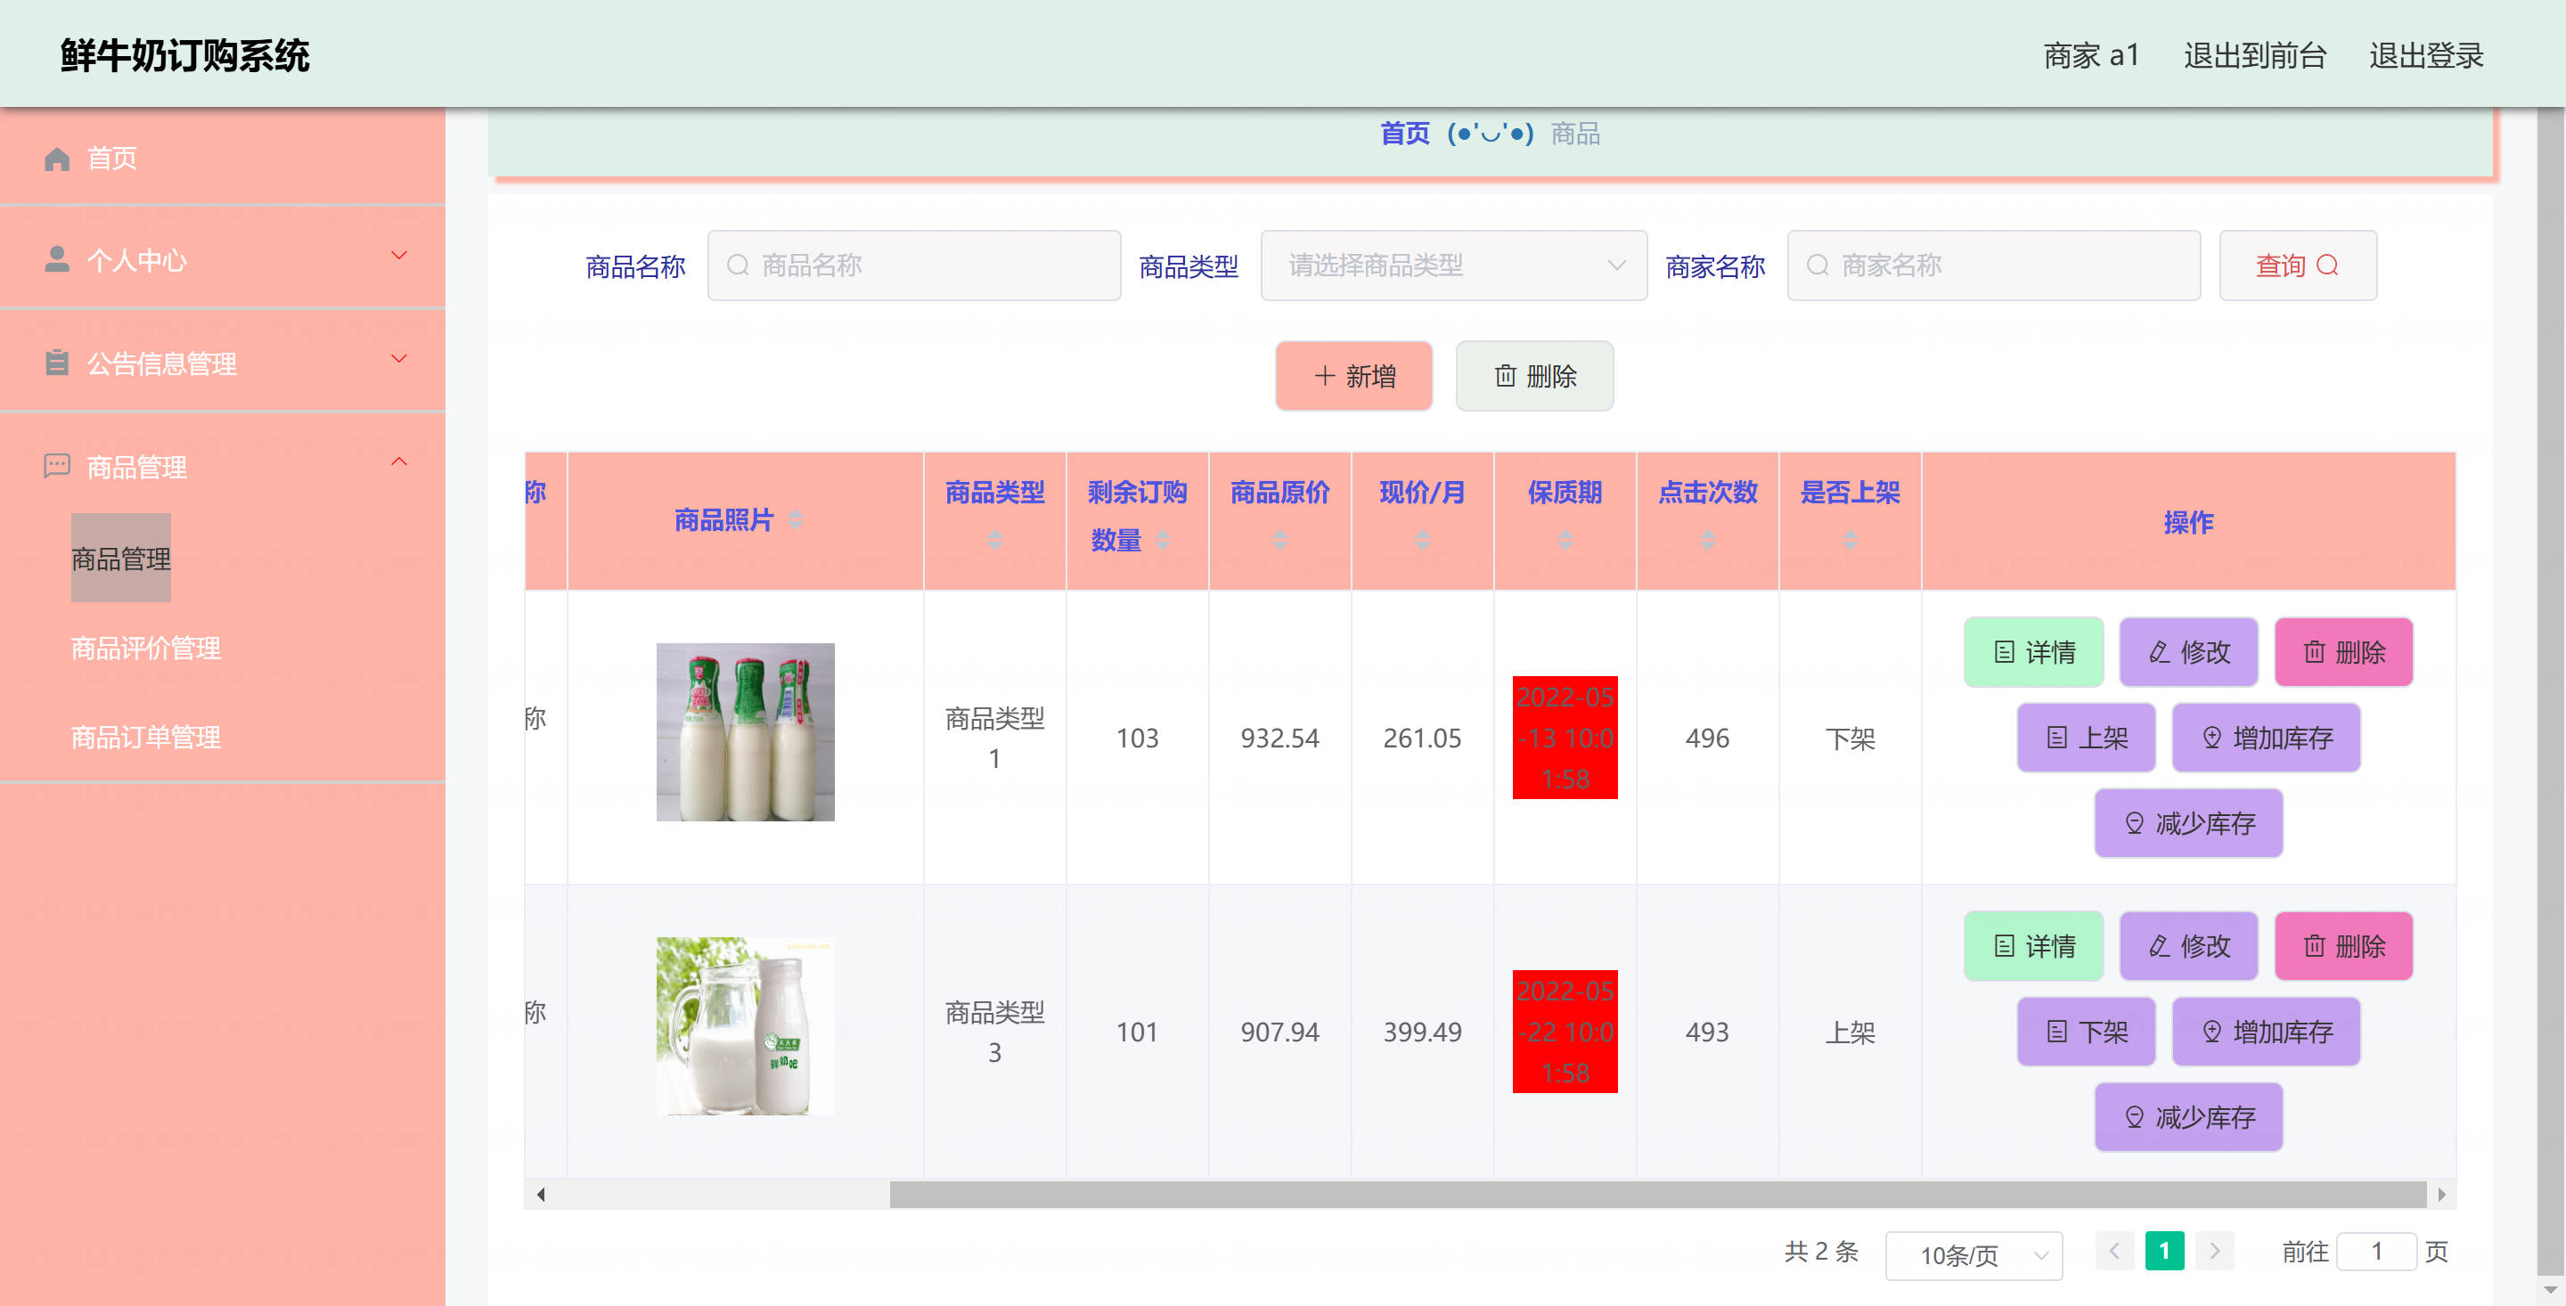Click the chat icon beside 商品管理 menu
2566x1306 pixels.
pos(57,465)
